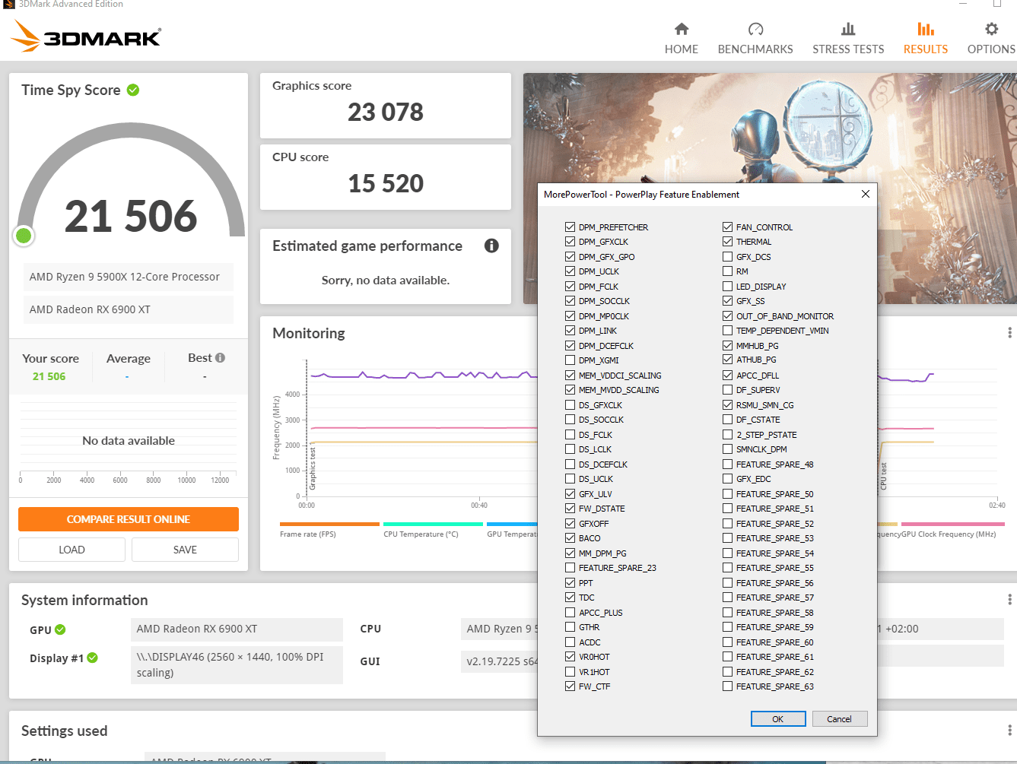1017x764 pixels.
Task: Enable DPM_XGMI feature
Action: coord(570,360)
